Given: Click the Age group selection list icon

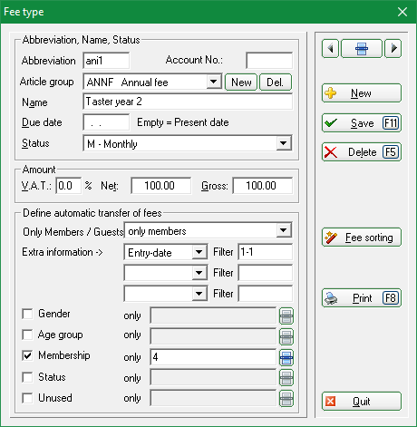Looking at the screenshot, I should click(286, 336).
